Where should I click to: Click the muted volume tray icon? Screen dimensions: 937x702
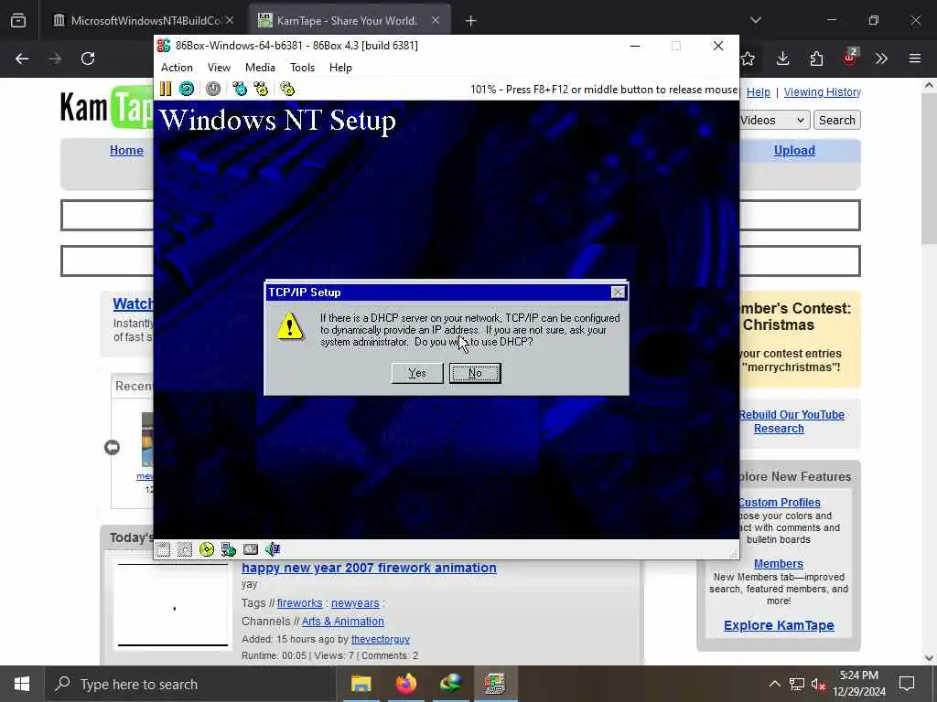point(819,684)
